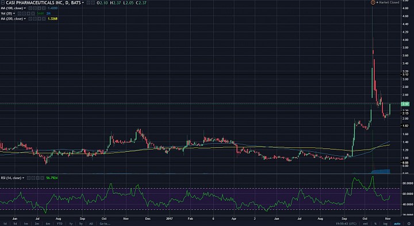Click the Low value L2.05 in header
This screenshot has height=226, width=414.
[128, 3]
